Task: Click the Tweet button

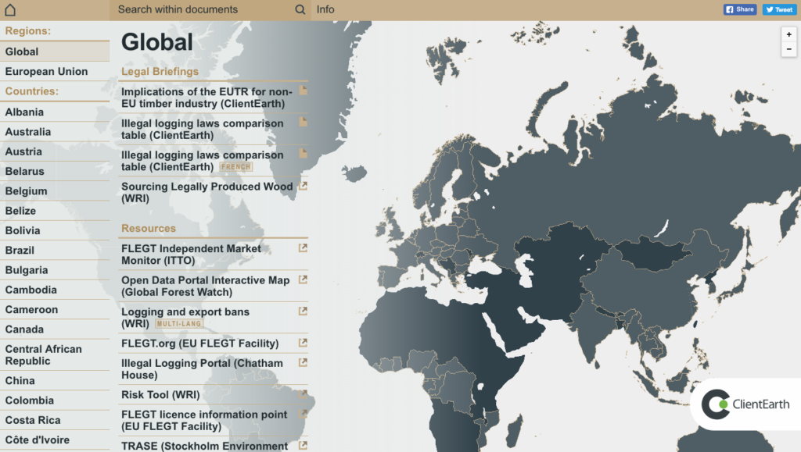Action: (778, 9)
